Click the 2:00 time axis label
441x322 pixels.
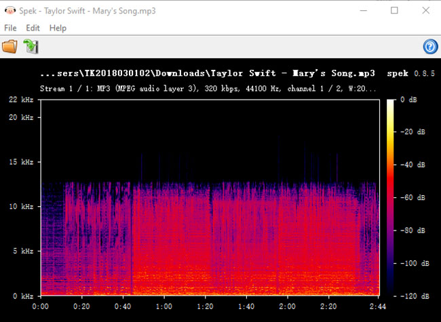pos(287,306)
